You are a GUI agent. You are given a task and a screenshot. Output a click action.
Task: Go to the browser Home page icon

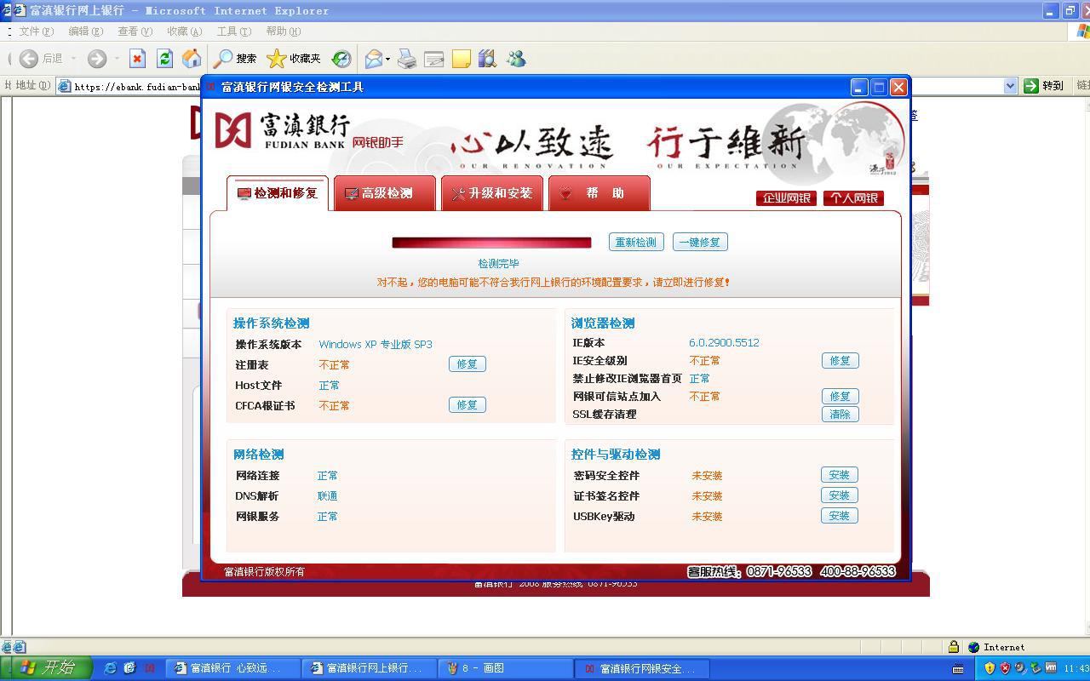click(x=192, y=59)
